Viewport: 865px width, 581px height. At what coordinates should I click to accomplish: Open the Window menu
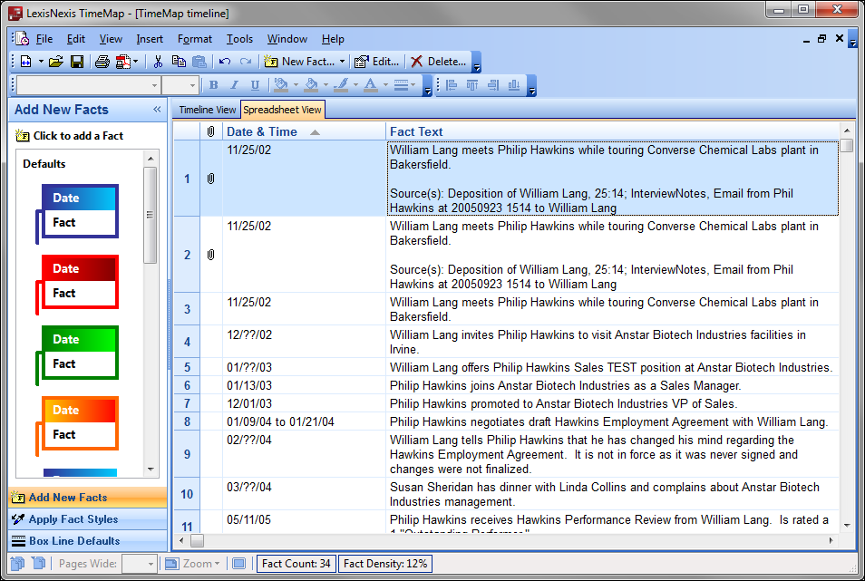point(287,39)
